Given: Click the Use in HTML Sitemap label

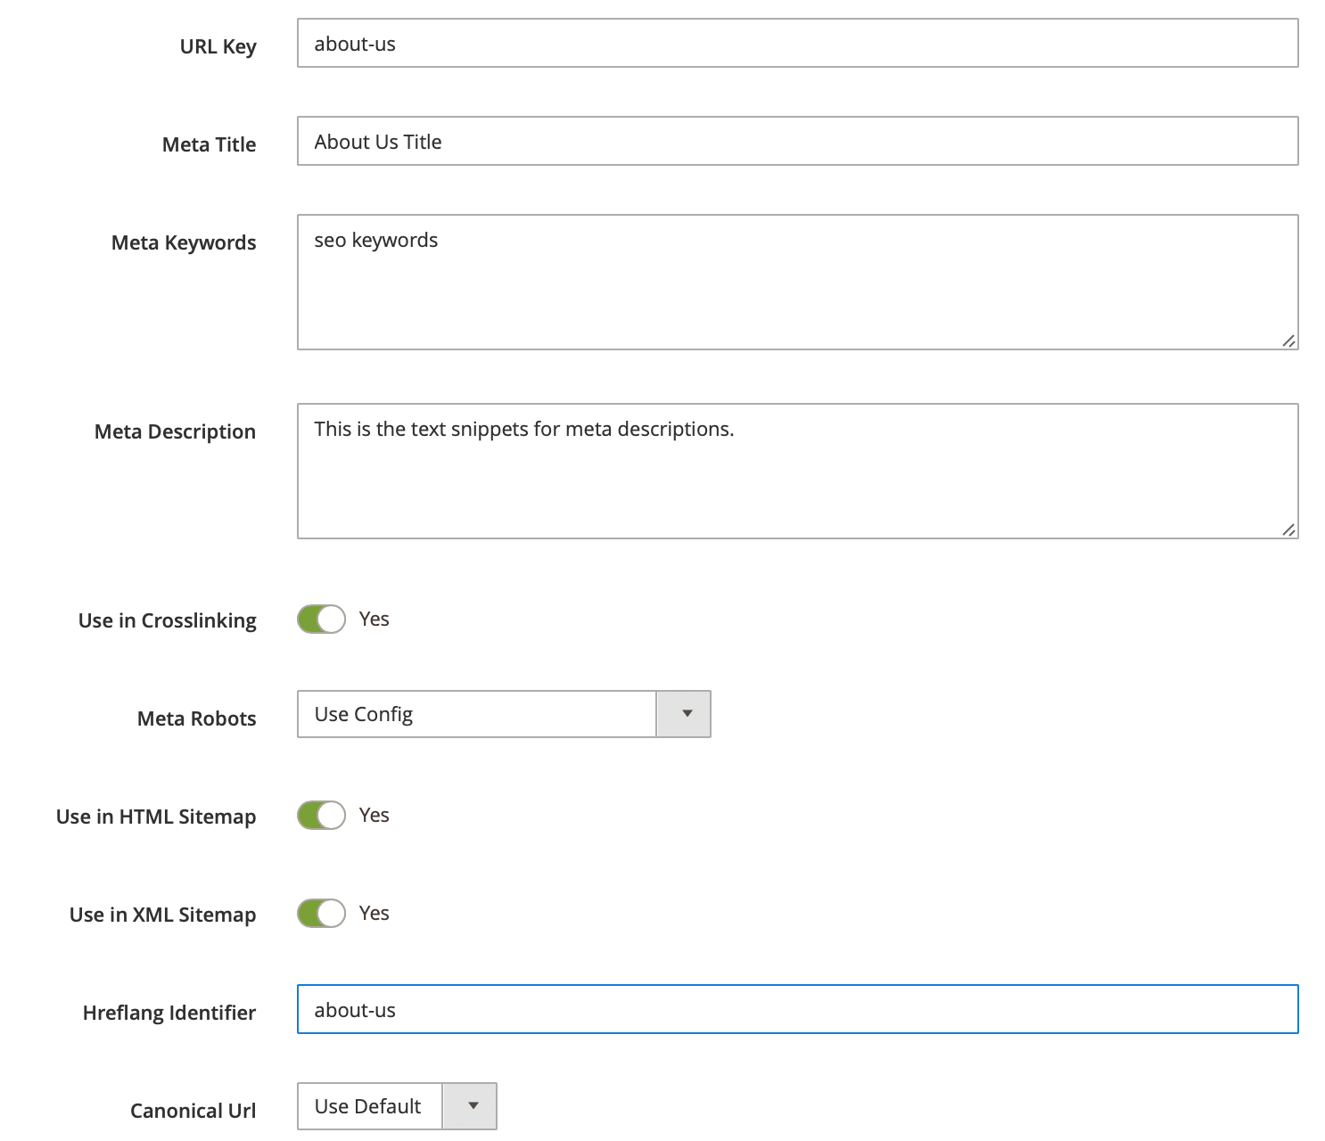Looking at the screenshot, I should pos(156,817).
